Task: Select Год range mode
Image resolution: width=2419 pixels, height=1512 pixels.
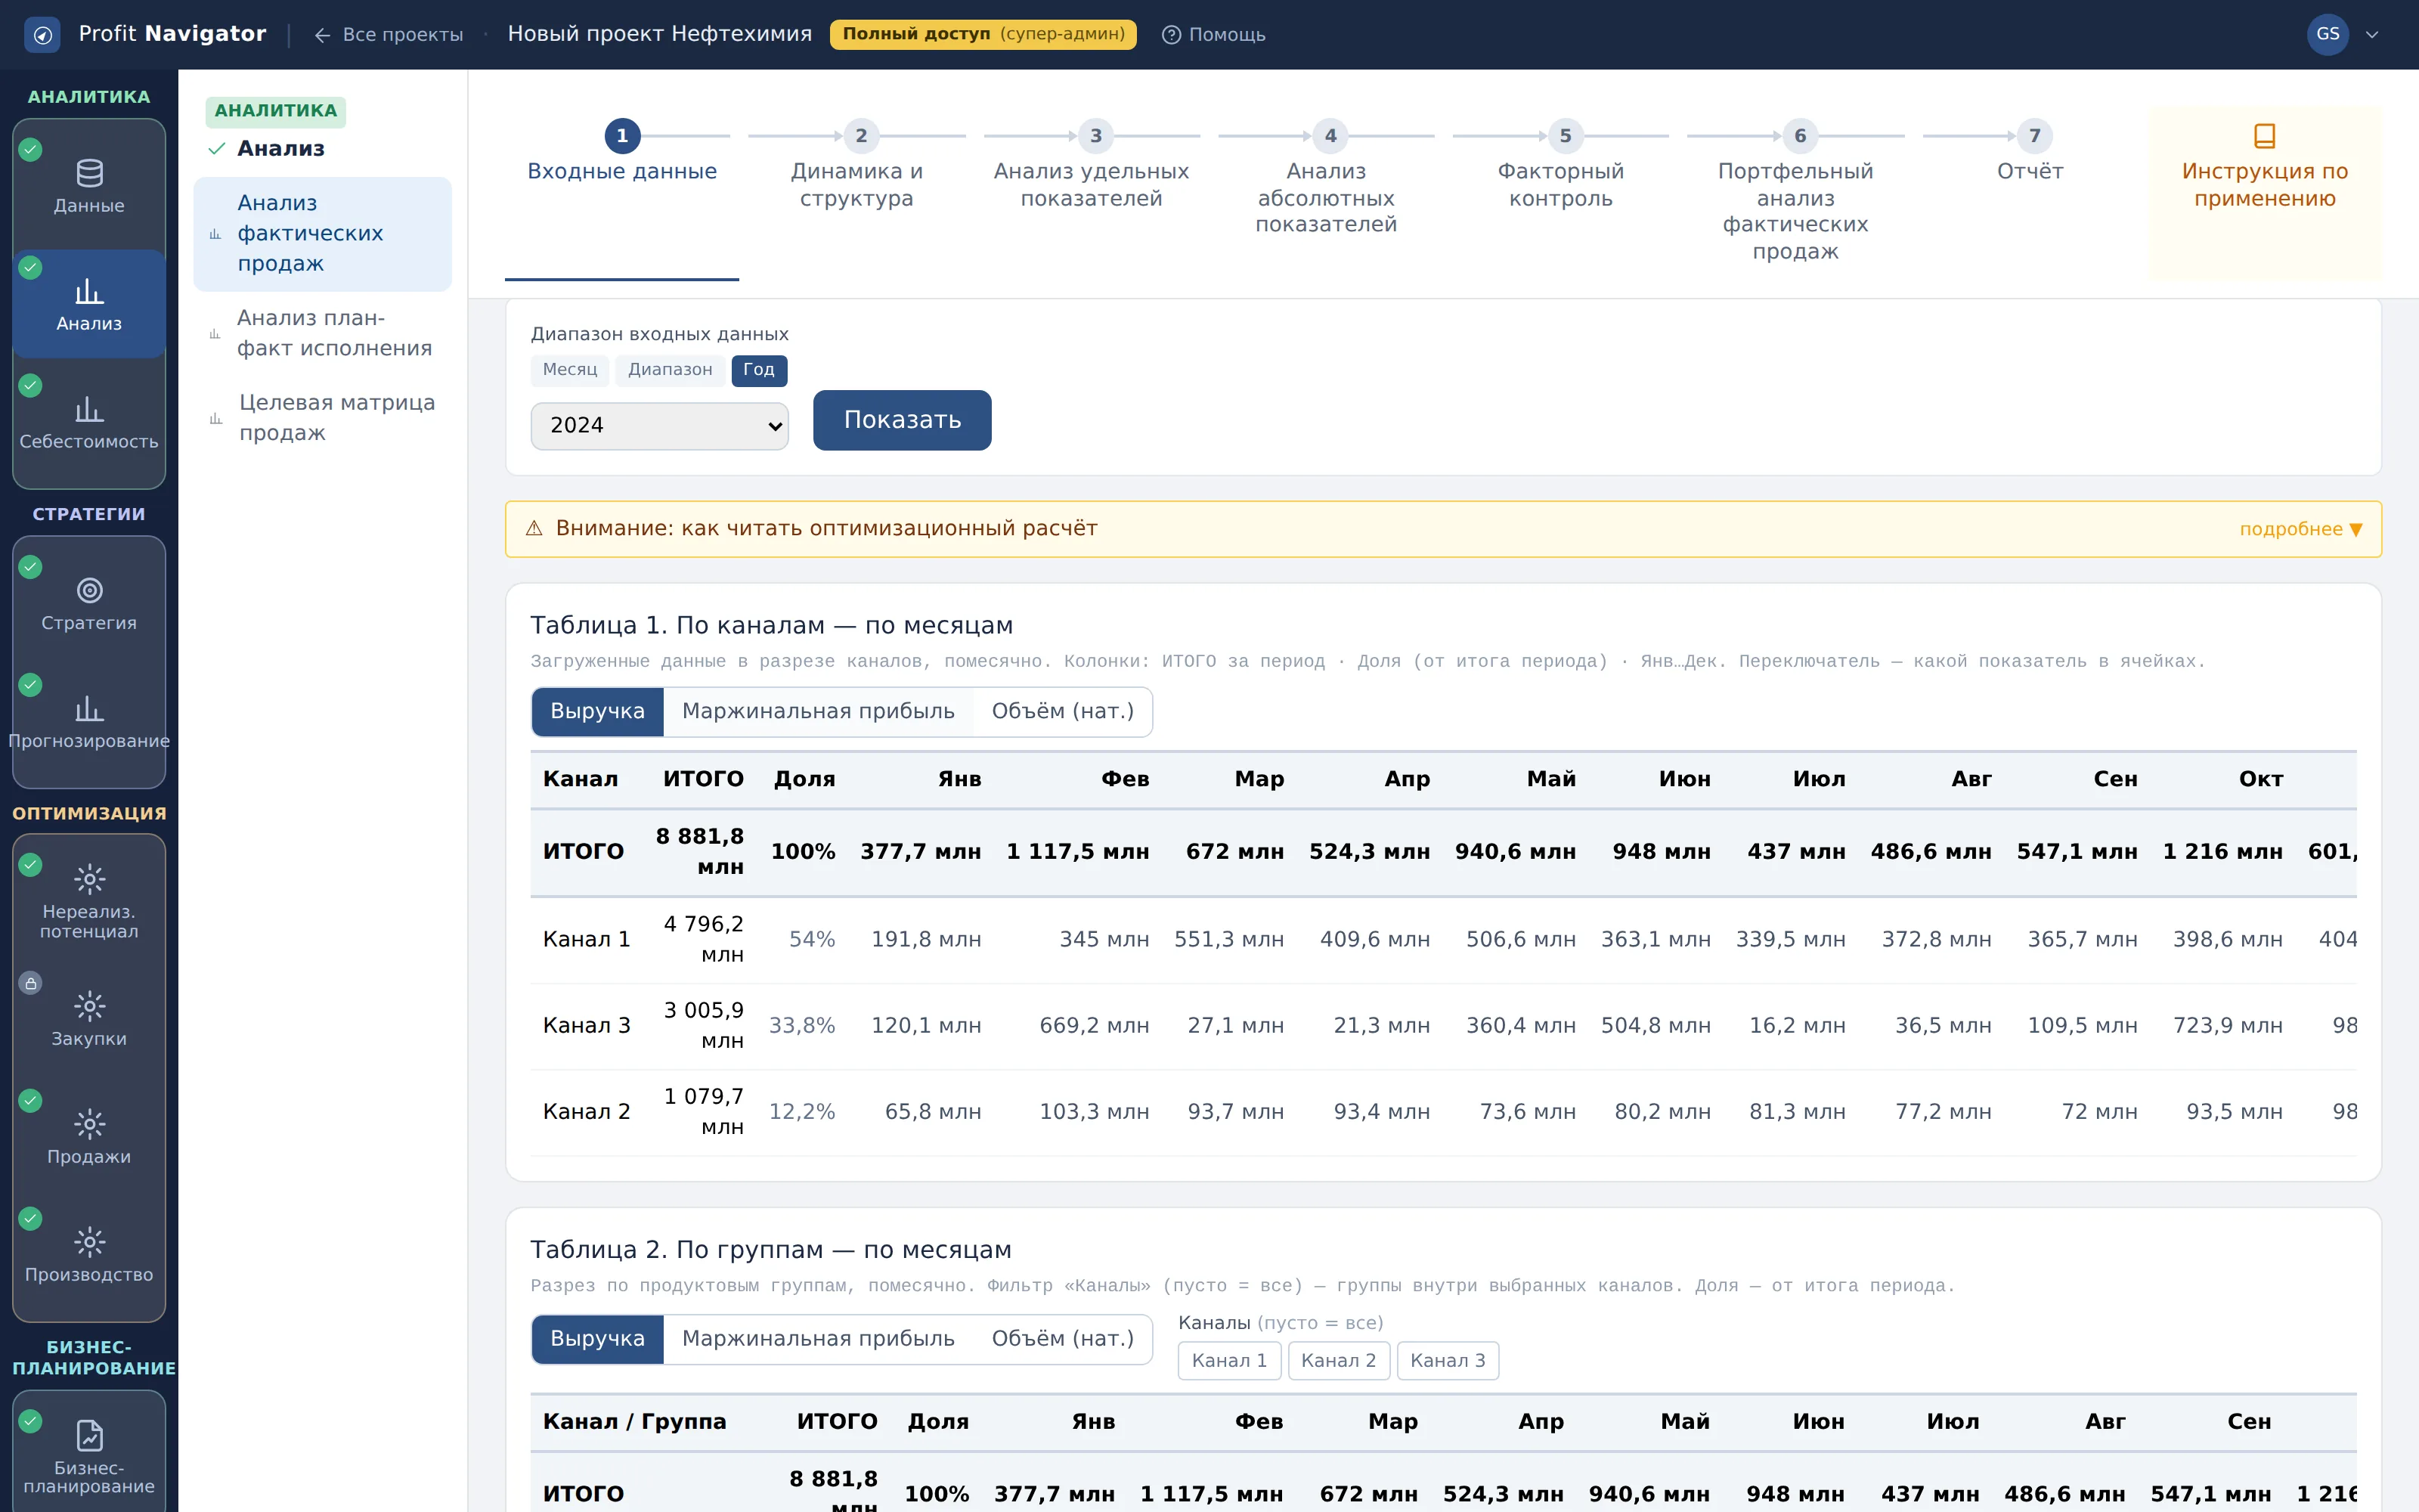Action: [759, 370]
